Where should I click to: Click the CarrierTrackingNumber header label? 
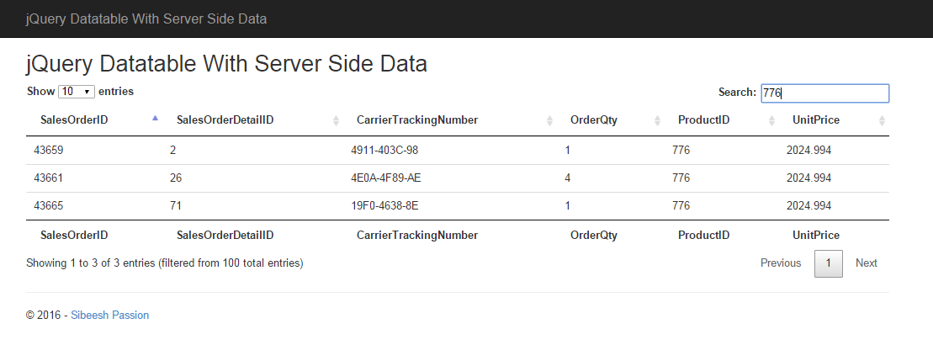click(417, 120)
